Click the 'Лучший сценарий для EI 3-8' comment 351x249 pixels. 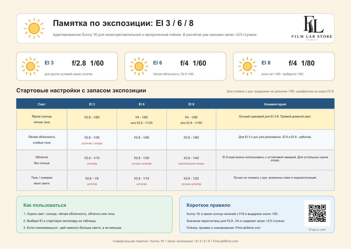(x=275, y=117)
